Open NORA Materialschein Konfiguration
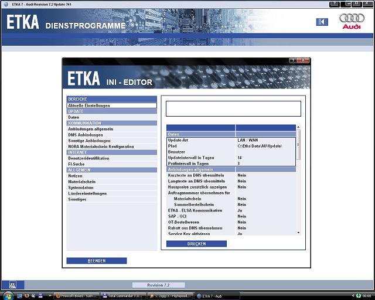375x300 pixels. (x=112, y=146)
